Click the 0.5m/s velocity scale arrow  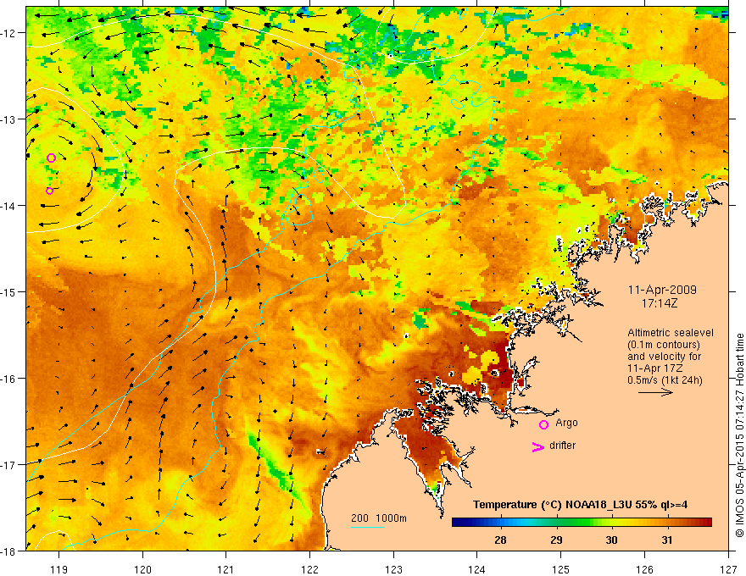[655, 392]
